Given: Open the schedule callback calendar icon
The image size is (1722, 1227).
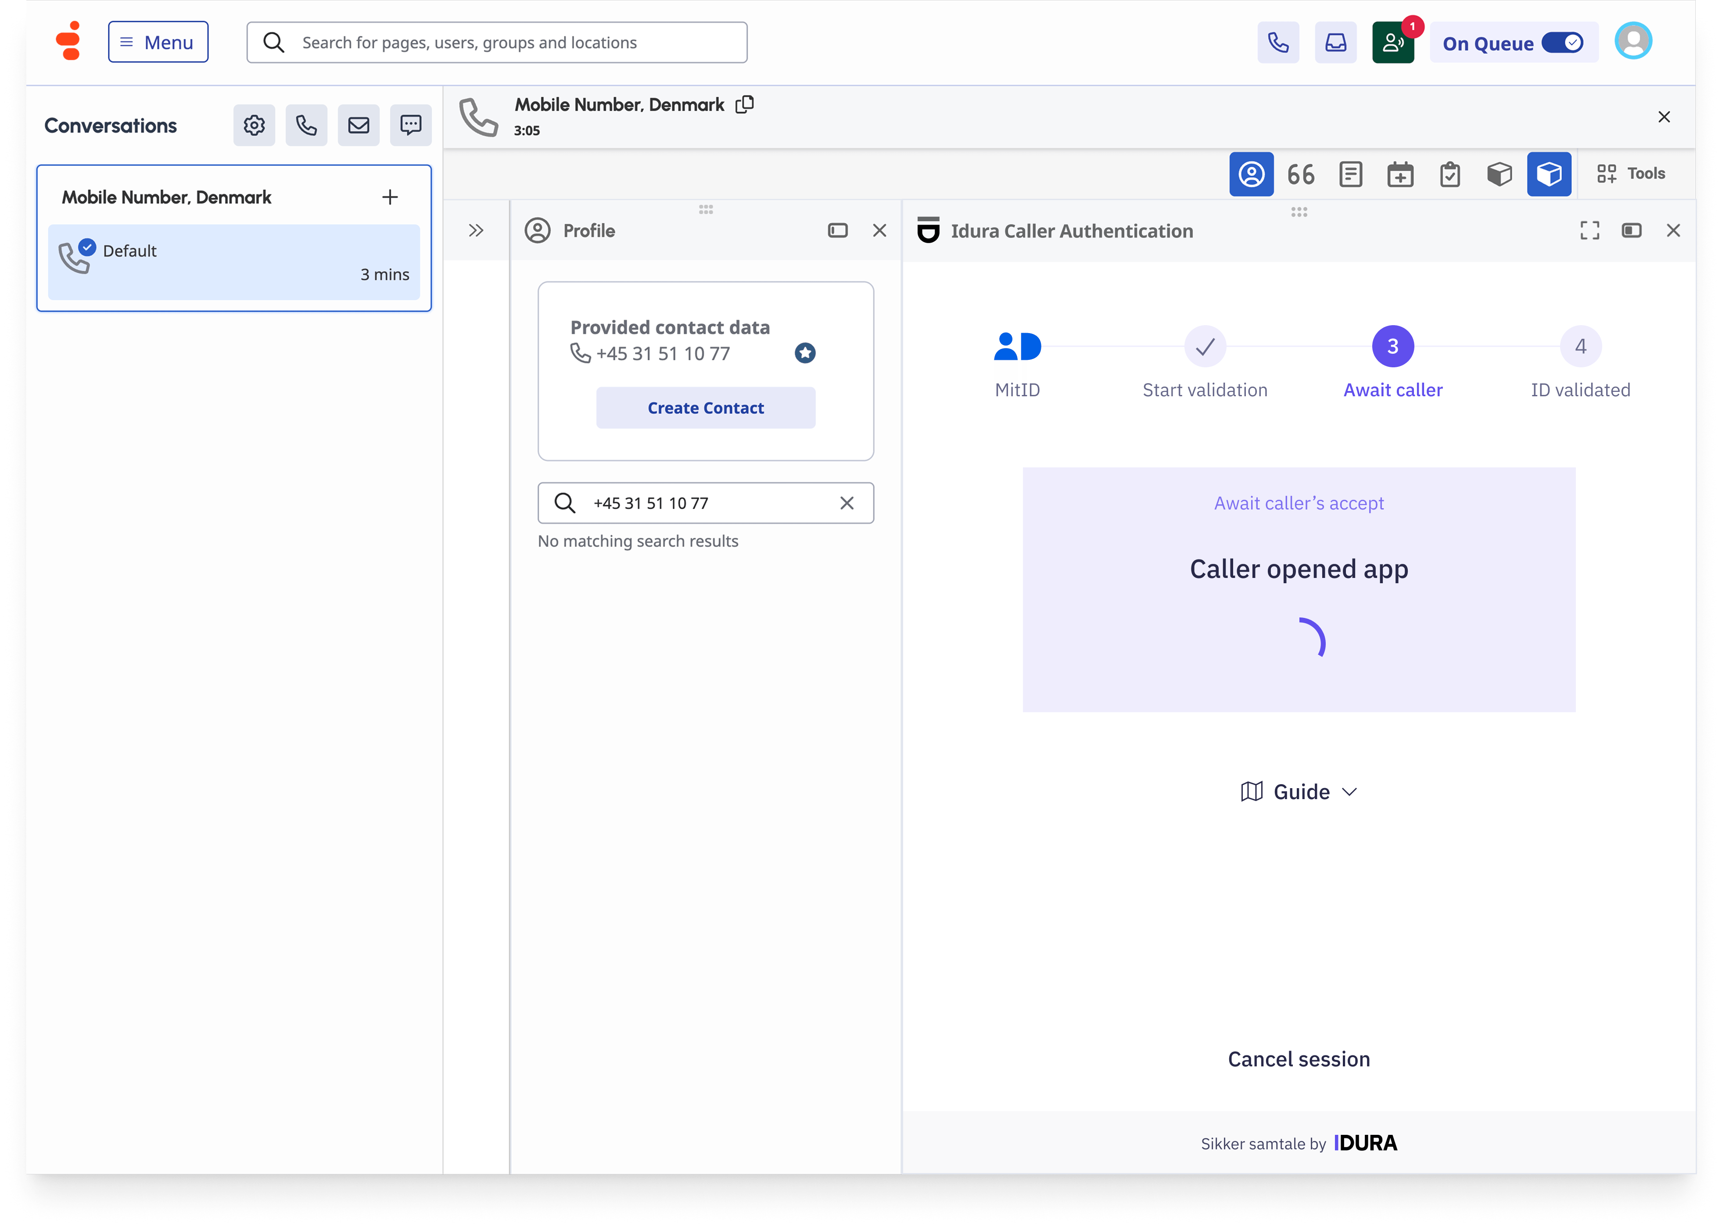Looking at the screenshot, I should [x=1400, y=175].
